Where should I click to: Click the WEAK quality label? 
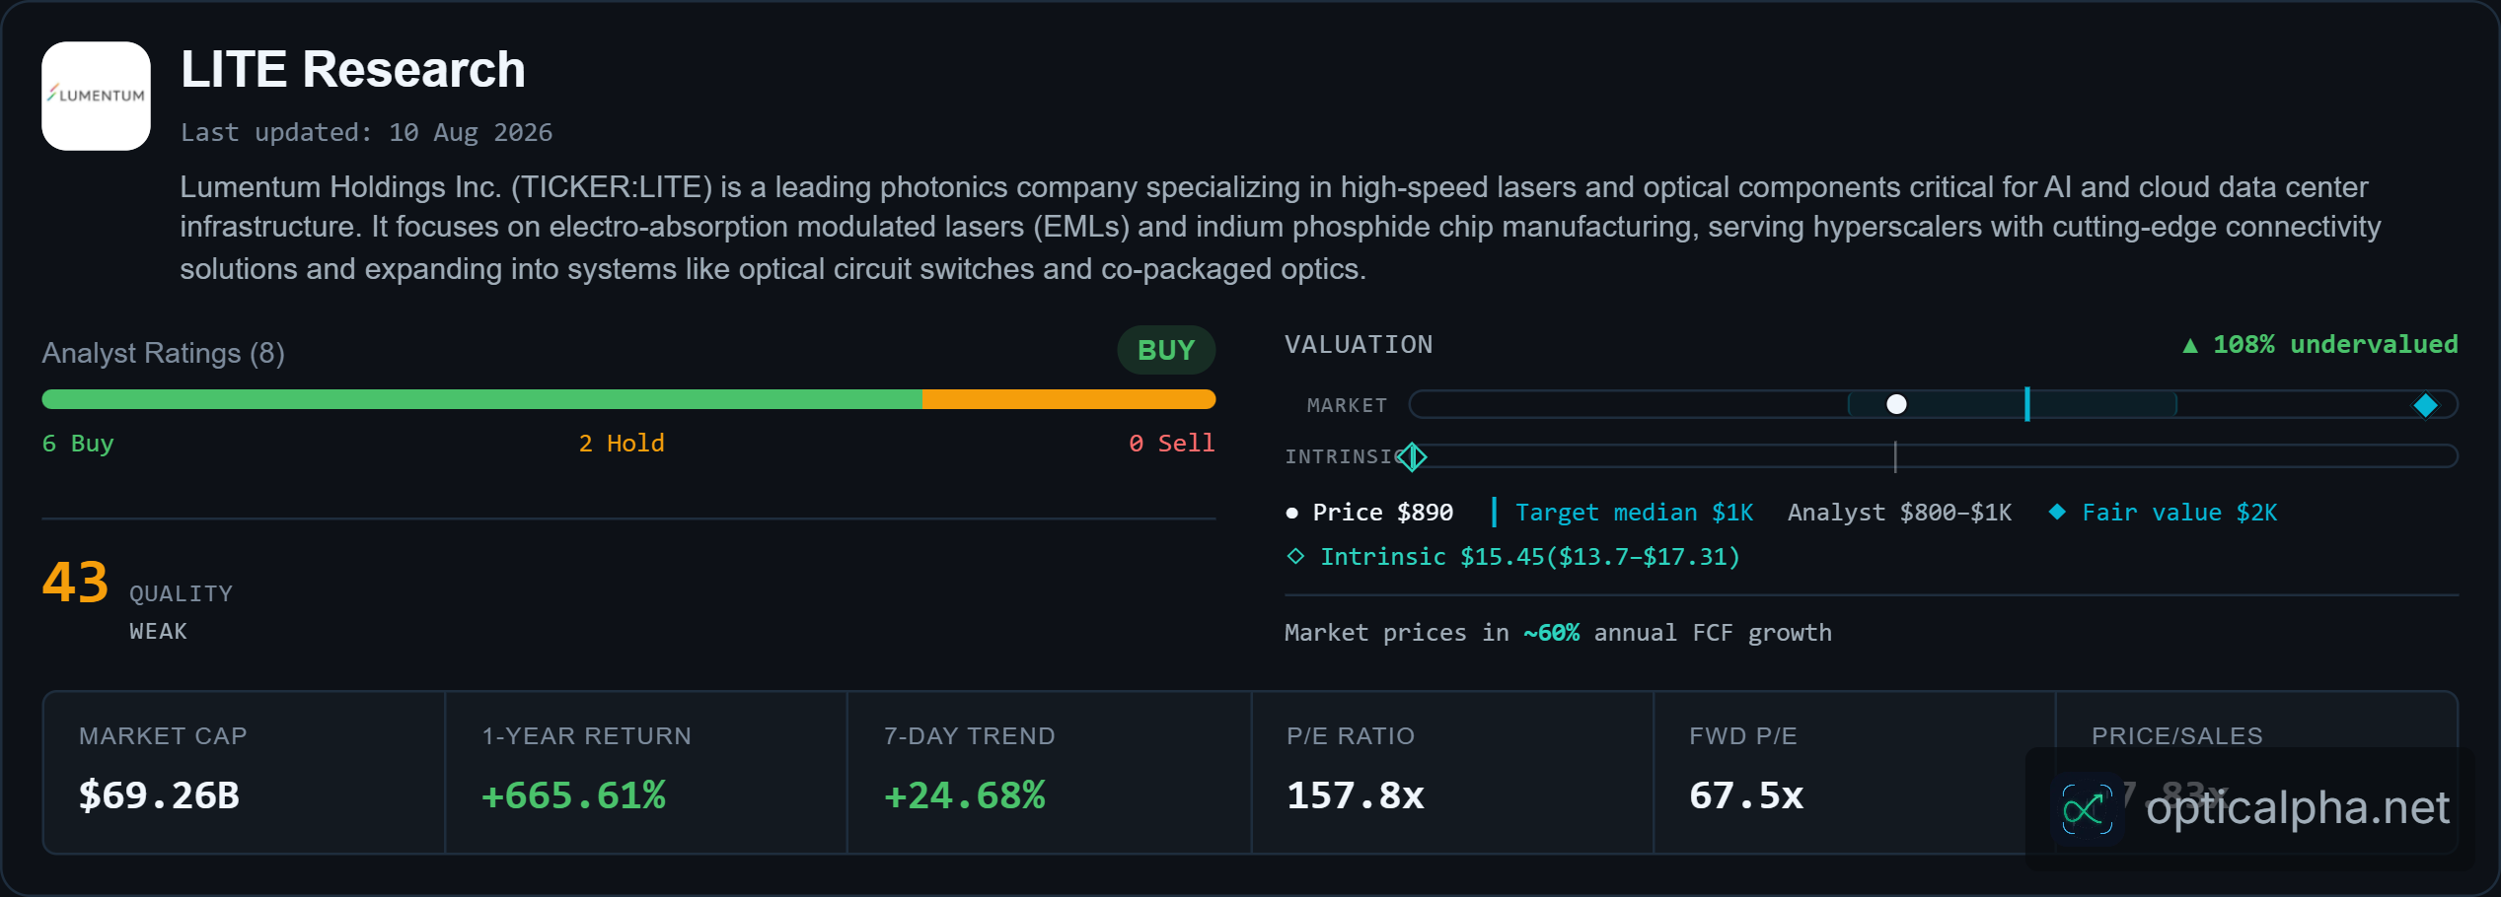pos(158,632)
